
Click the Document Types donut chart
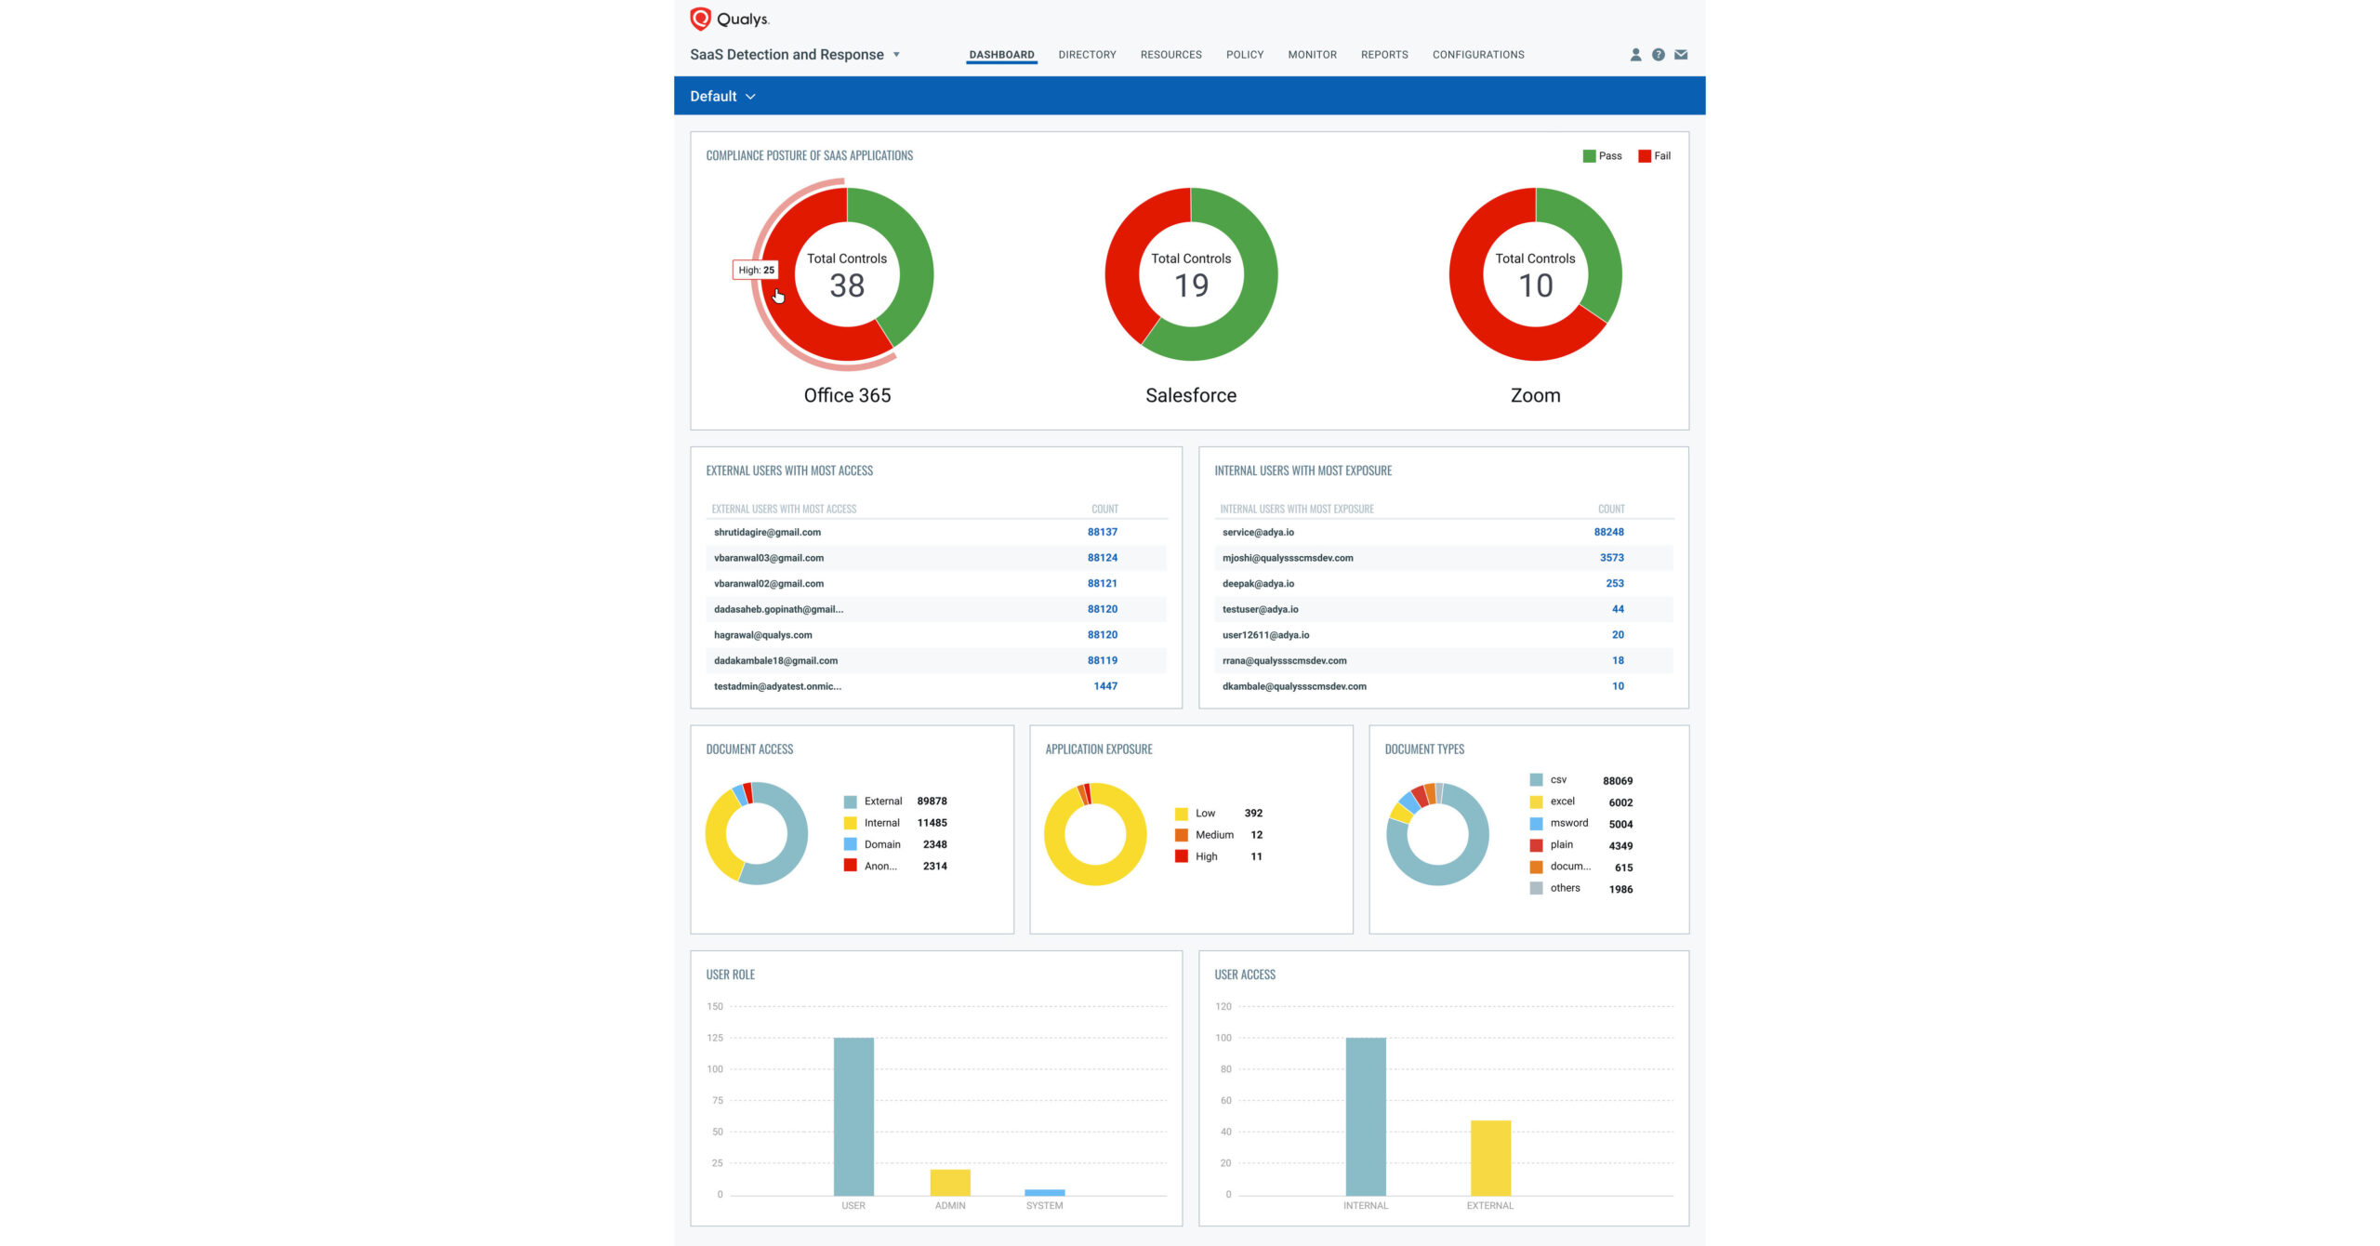[x=1437, y=834]
